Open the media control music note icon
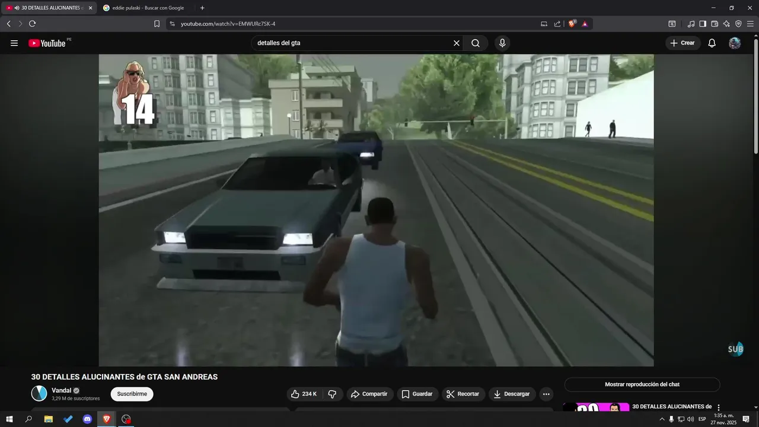 click(x=691, y=24)
